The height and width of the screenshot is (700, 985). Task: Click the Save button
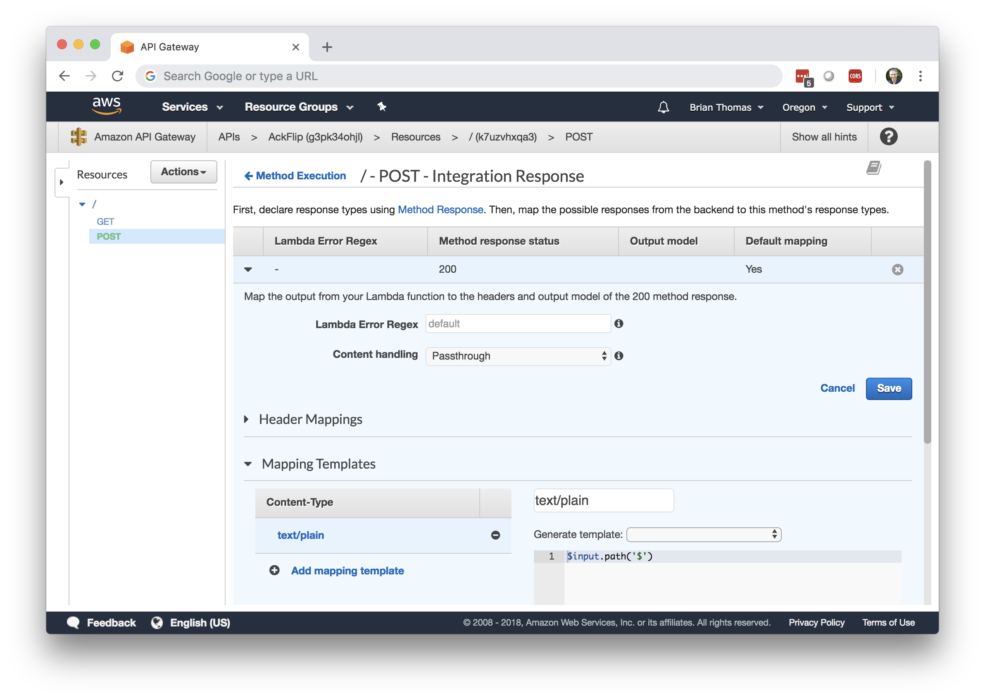tap(888, 388)
